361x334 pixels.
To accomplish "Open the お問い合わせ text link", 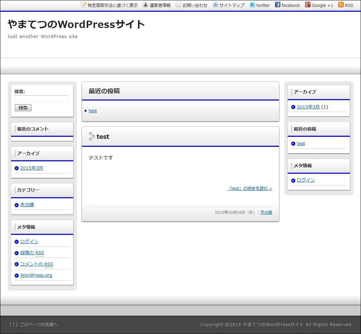I will pyautogui.click(x=195, y=5).
